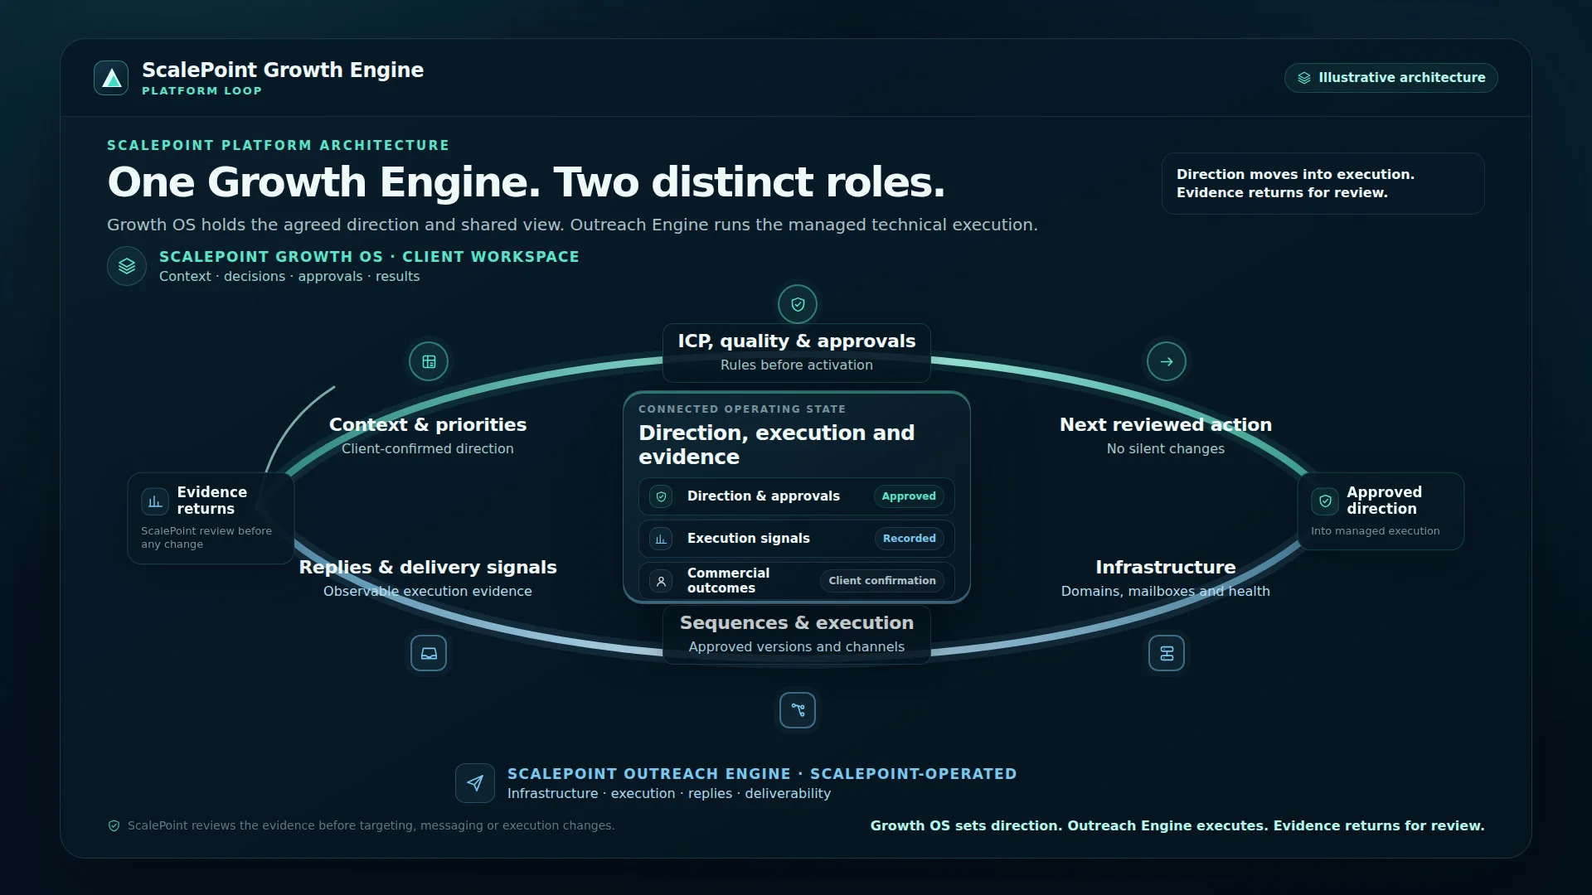This screenshot has height=895, width=1592.
Task: Click the layers icon beside Growth OS heading
Action: pos(127,266)
